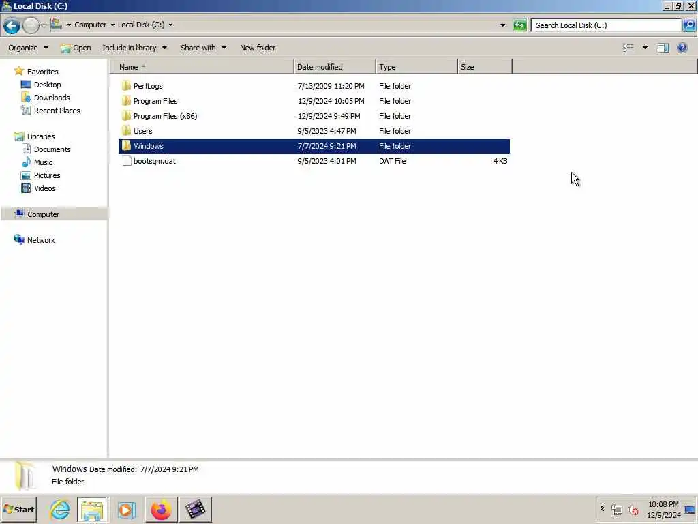Click the Start button
This screenshot has width=698, height=524.
point(18,509)
